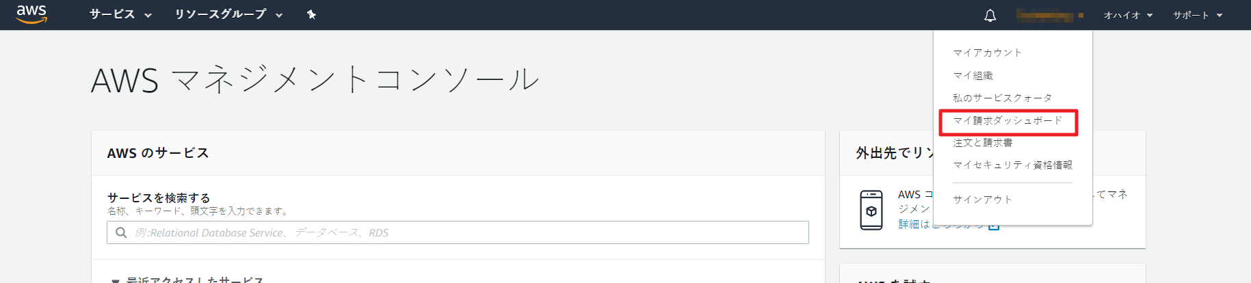
Task: Open the サービス dropdown menu
Action: coord(120,14)
